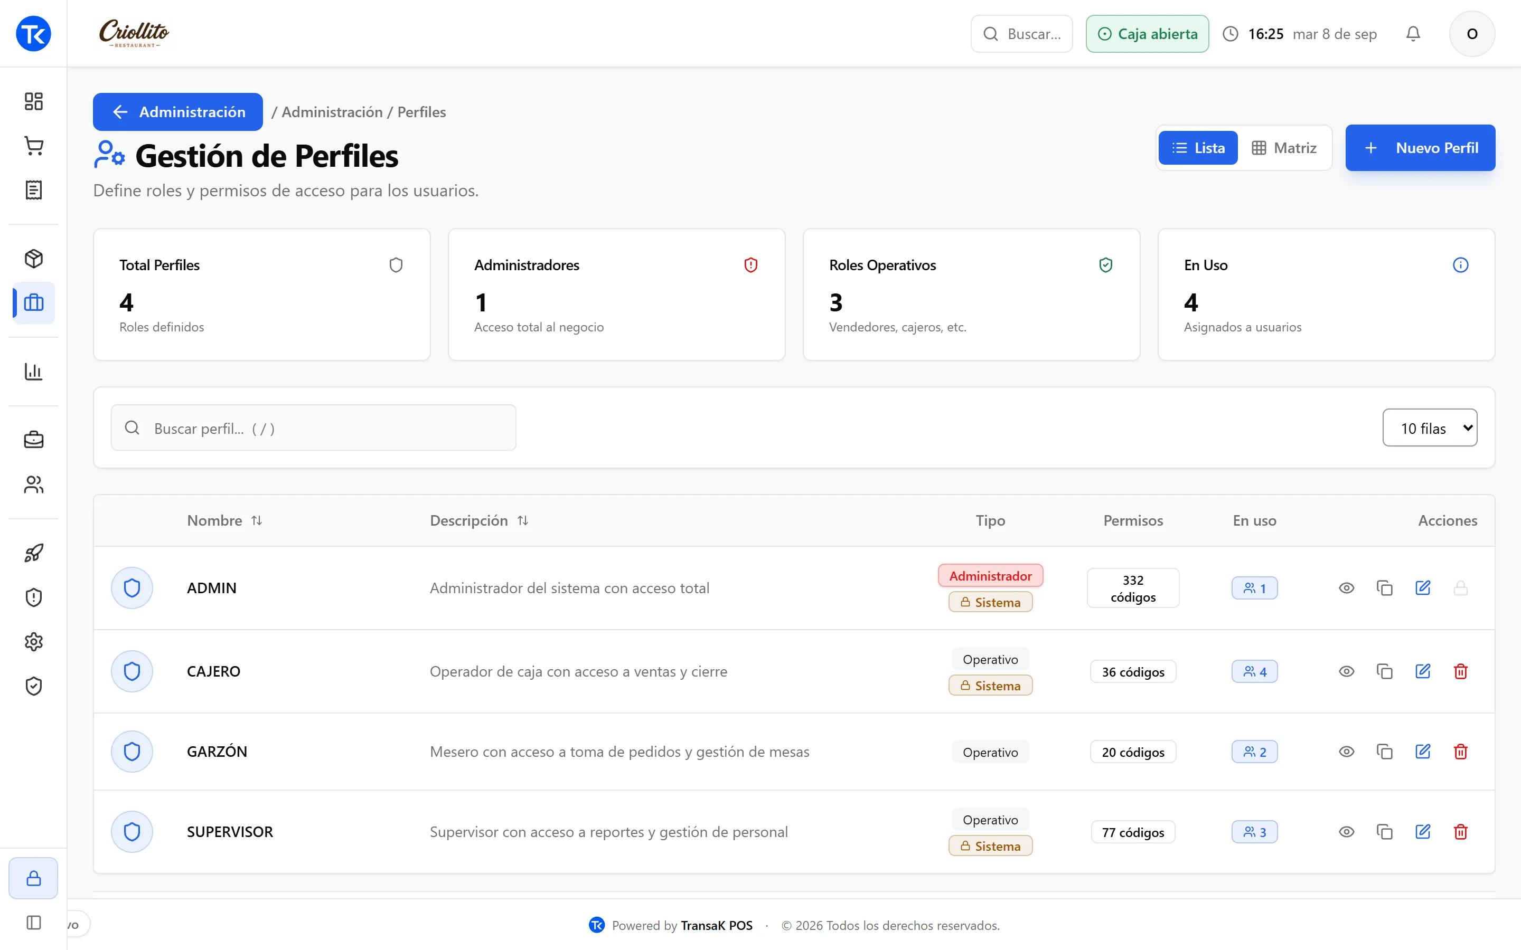Open the notifications bell
The image size is (1521, 950).
tap(1413, 33)
